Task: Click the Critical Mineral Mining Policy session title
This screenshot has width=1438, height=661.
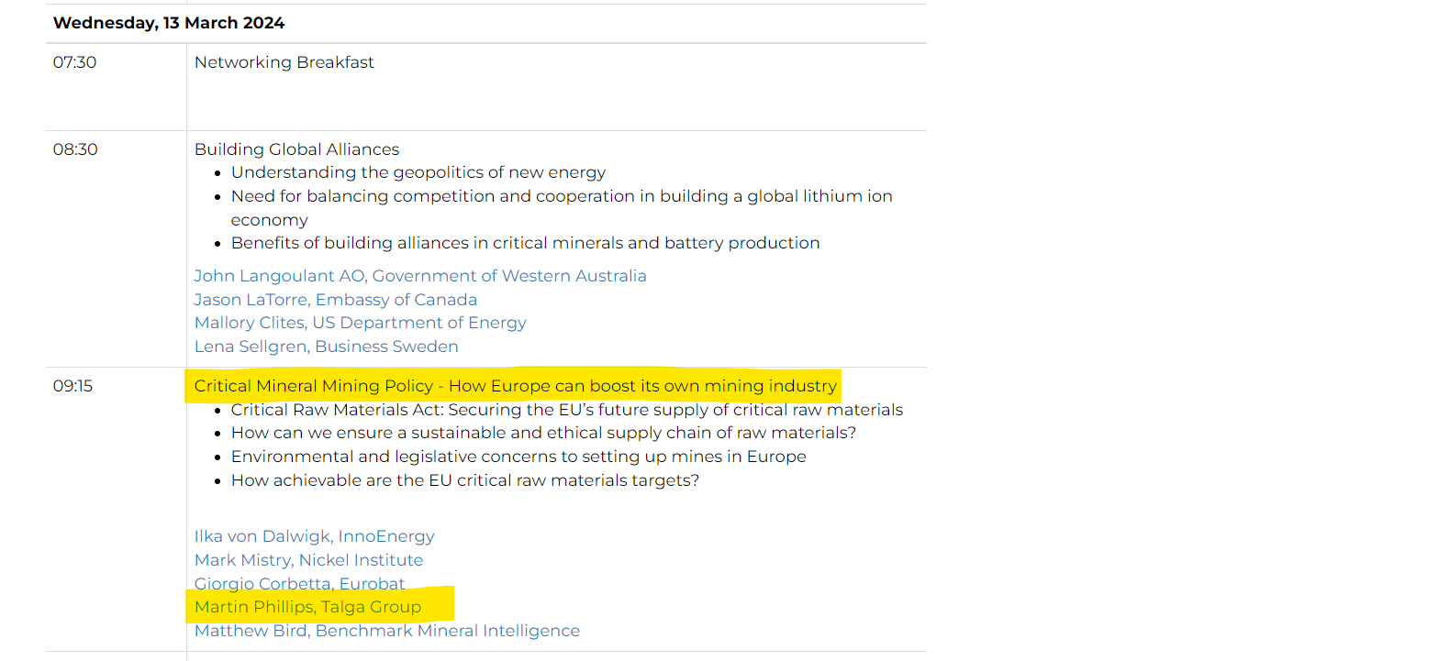Action: (x=516, y=386)
